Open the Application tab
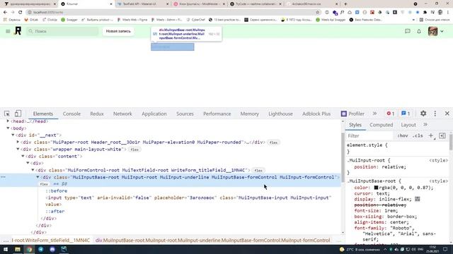 [x=154, y=114]
